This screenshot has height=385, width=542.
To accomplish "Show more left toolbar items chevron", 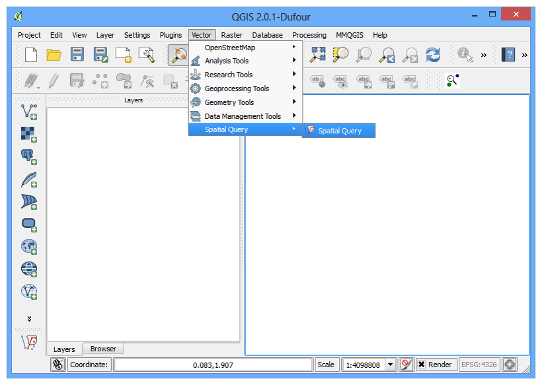I will coord(29,318).
